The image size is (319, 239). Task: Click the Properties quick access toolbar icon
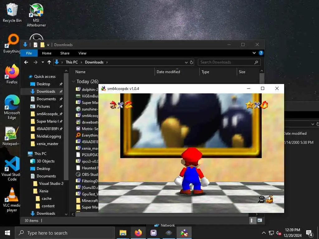(x=36, y=45)
